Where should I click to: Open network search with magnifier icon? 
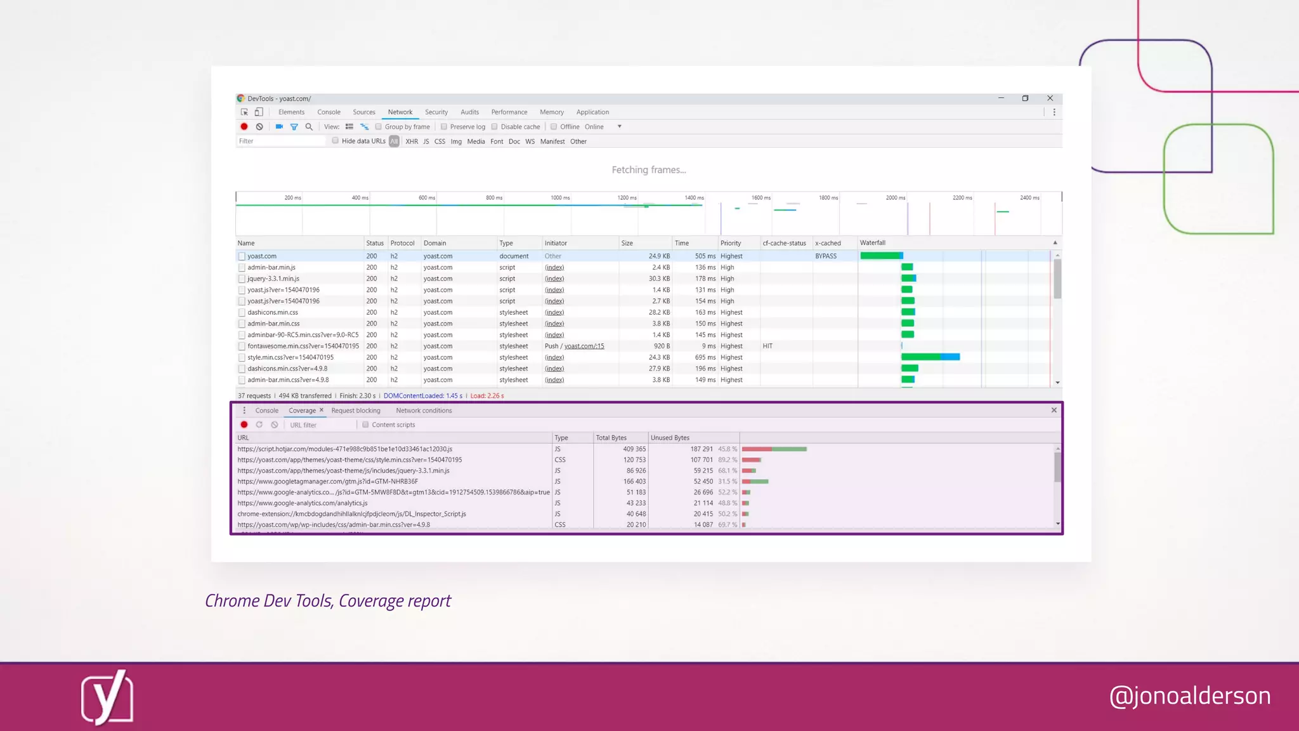point(309,127)
